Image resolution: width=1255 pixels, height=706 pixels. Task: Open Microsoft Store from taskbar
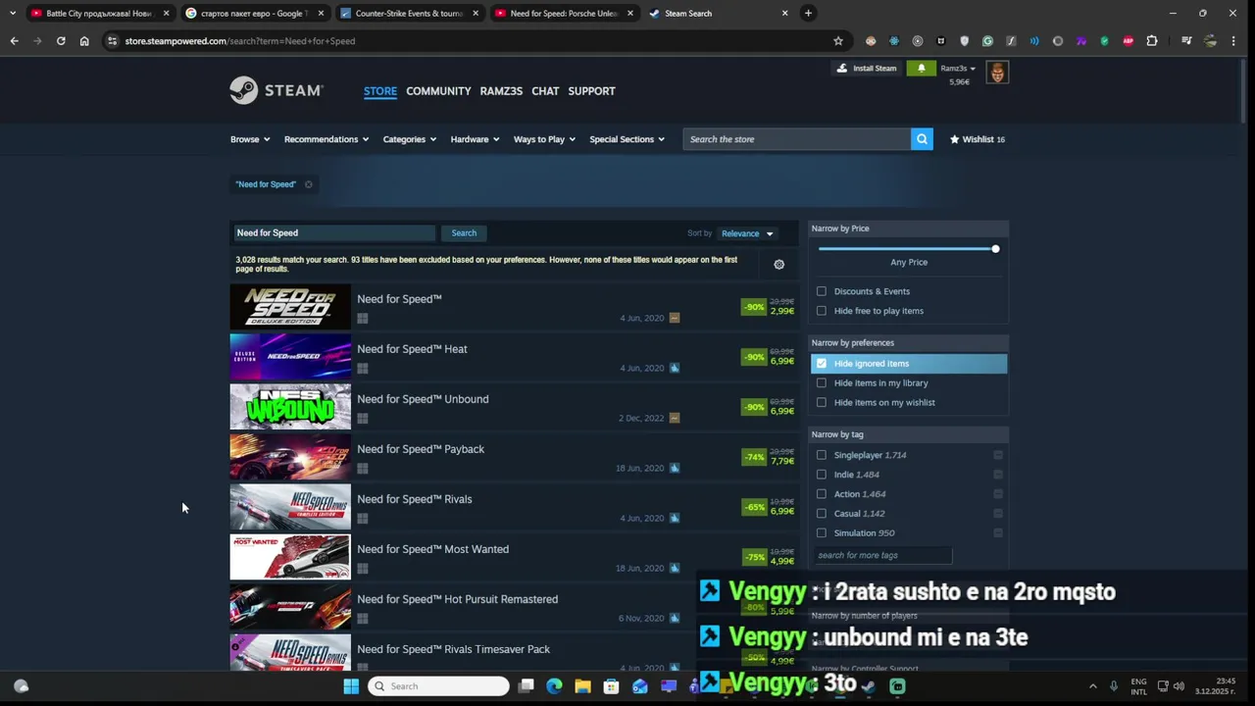click(611, 686)
